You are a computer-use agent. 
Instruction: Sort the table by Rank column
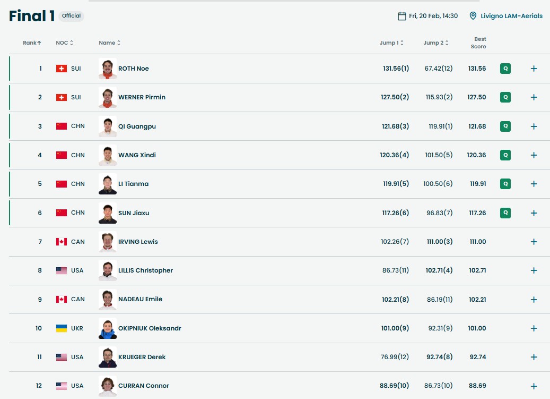(x=32, y=43)
